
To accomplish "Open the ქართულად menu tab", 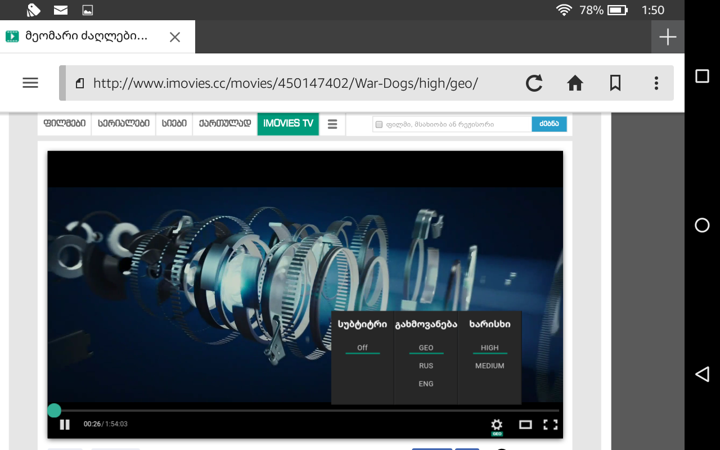I will 225,124.
